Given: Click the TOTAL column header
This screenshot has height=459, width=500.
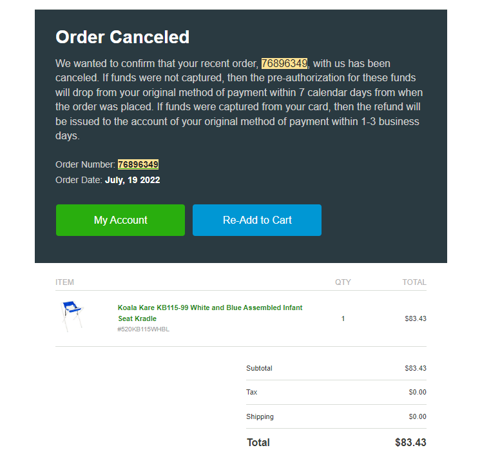Looking at the screenshot, I should tap(414, 282).
